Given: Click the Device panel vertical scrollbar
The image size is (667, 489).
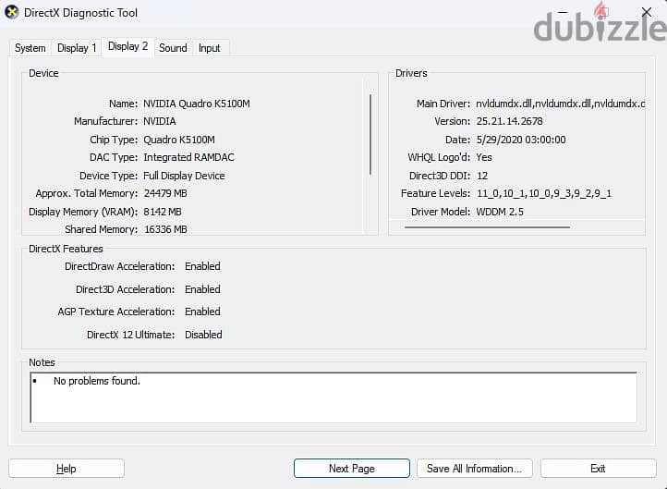Looking at the screenshot, I should [x=370, y=134].
